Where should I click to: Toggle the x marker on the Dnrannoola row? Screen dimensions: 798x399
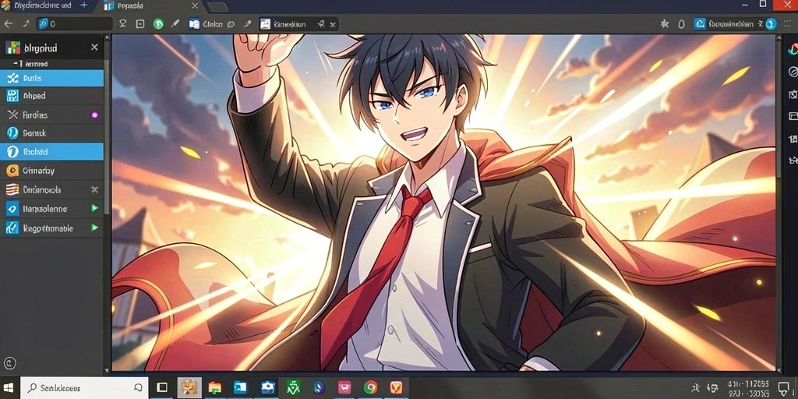coord(94,190)
